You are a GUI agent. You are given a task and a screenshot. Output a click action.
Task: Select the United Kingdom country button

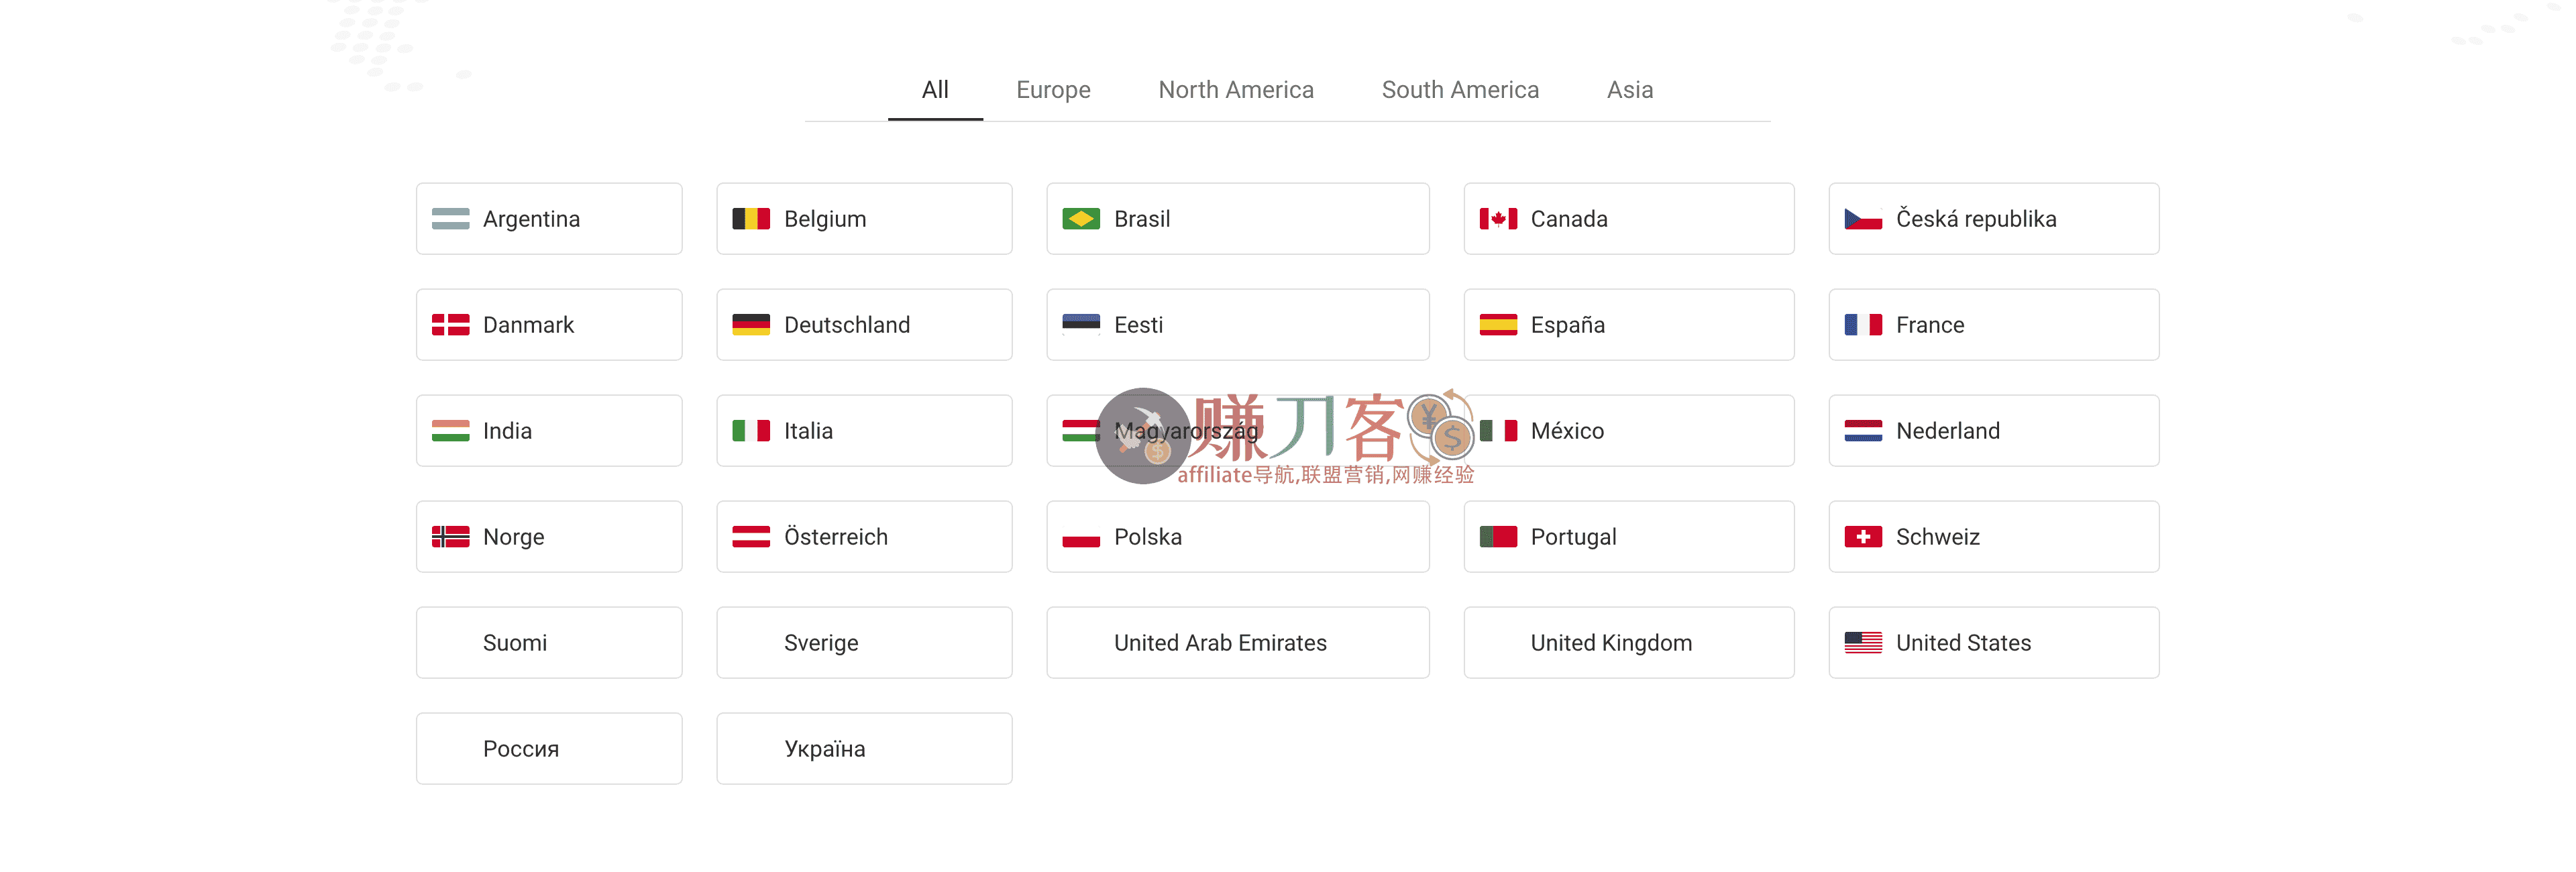[x=1628, y=642]
